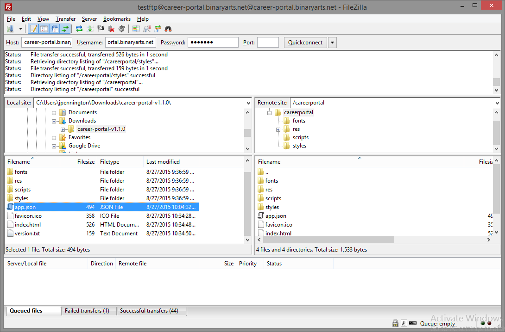Screen dimensions: 505x332
Task: Open the View menu
Action: (43, 19)
